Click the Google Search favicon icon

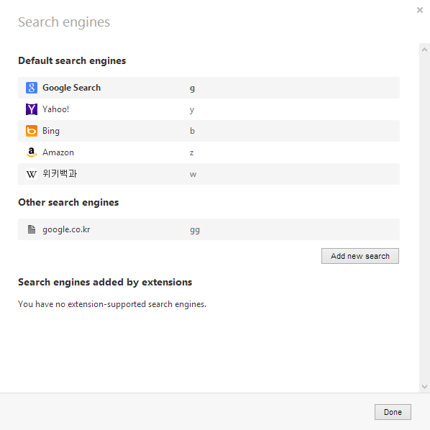point(32,88)
